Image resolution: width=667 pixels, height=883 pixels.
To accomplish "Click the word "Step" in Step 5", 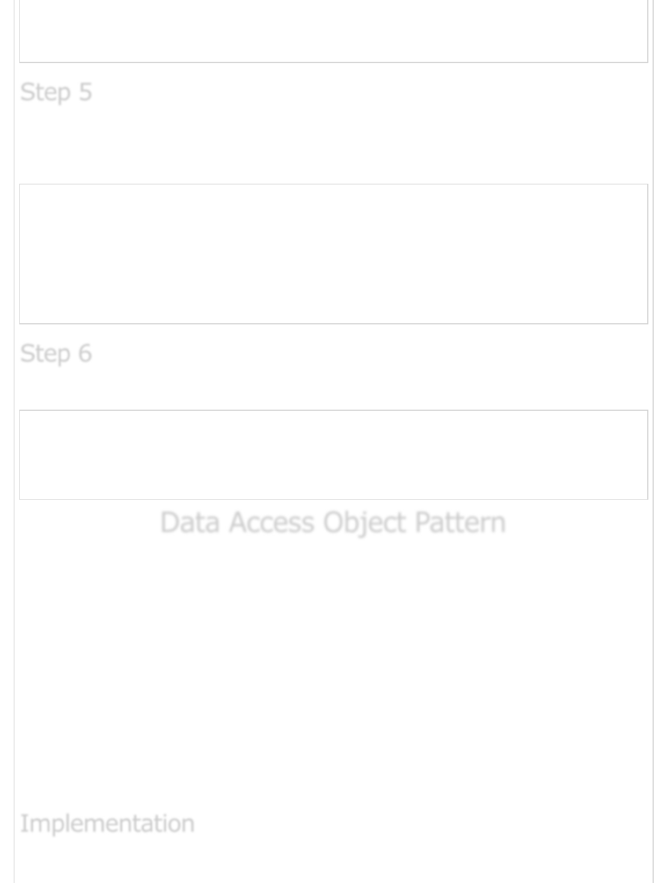I will pos(46,92).
